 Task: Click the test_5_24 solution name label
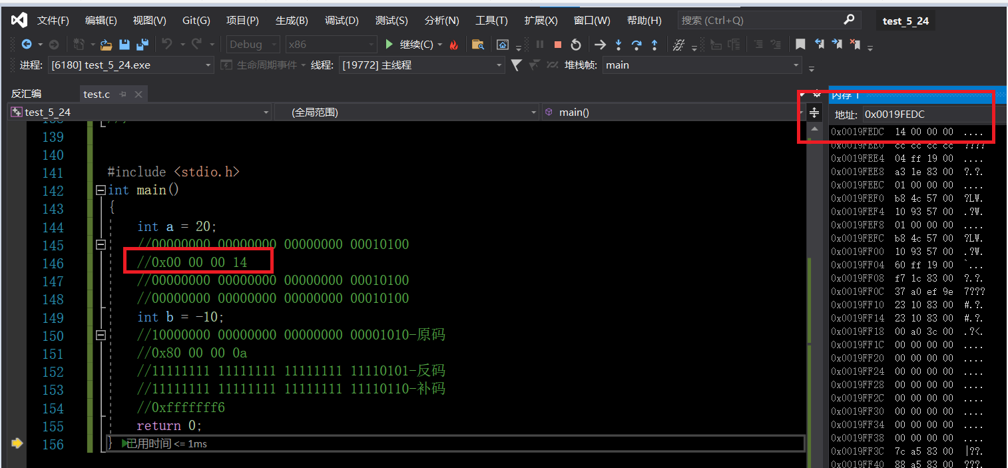(905, 21)
